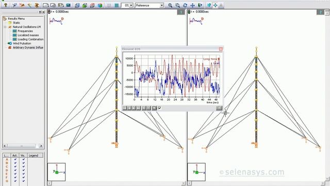Toggle Vis. checkbox for load A
Image resolution: width=330 pixels, height=186 pixels.
click(23, 160)
